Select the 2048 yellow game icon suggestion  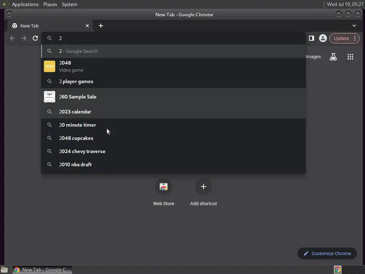50,66
